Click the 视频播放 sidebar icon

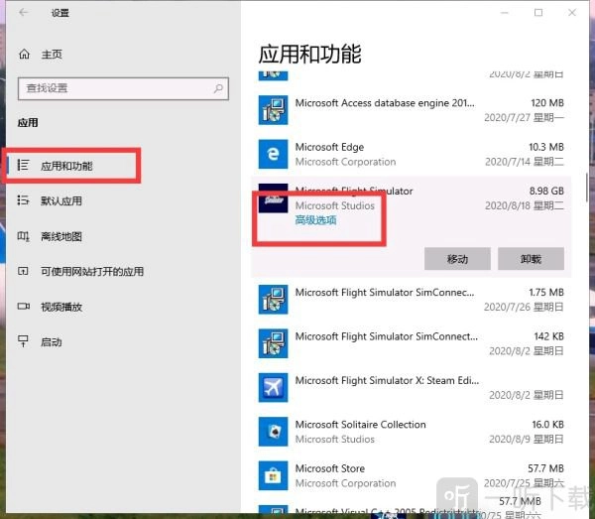tap(24, 307)
